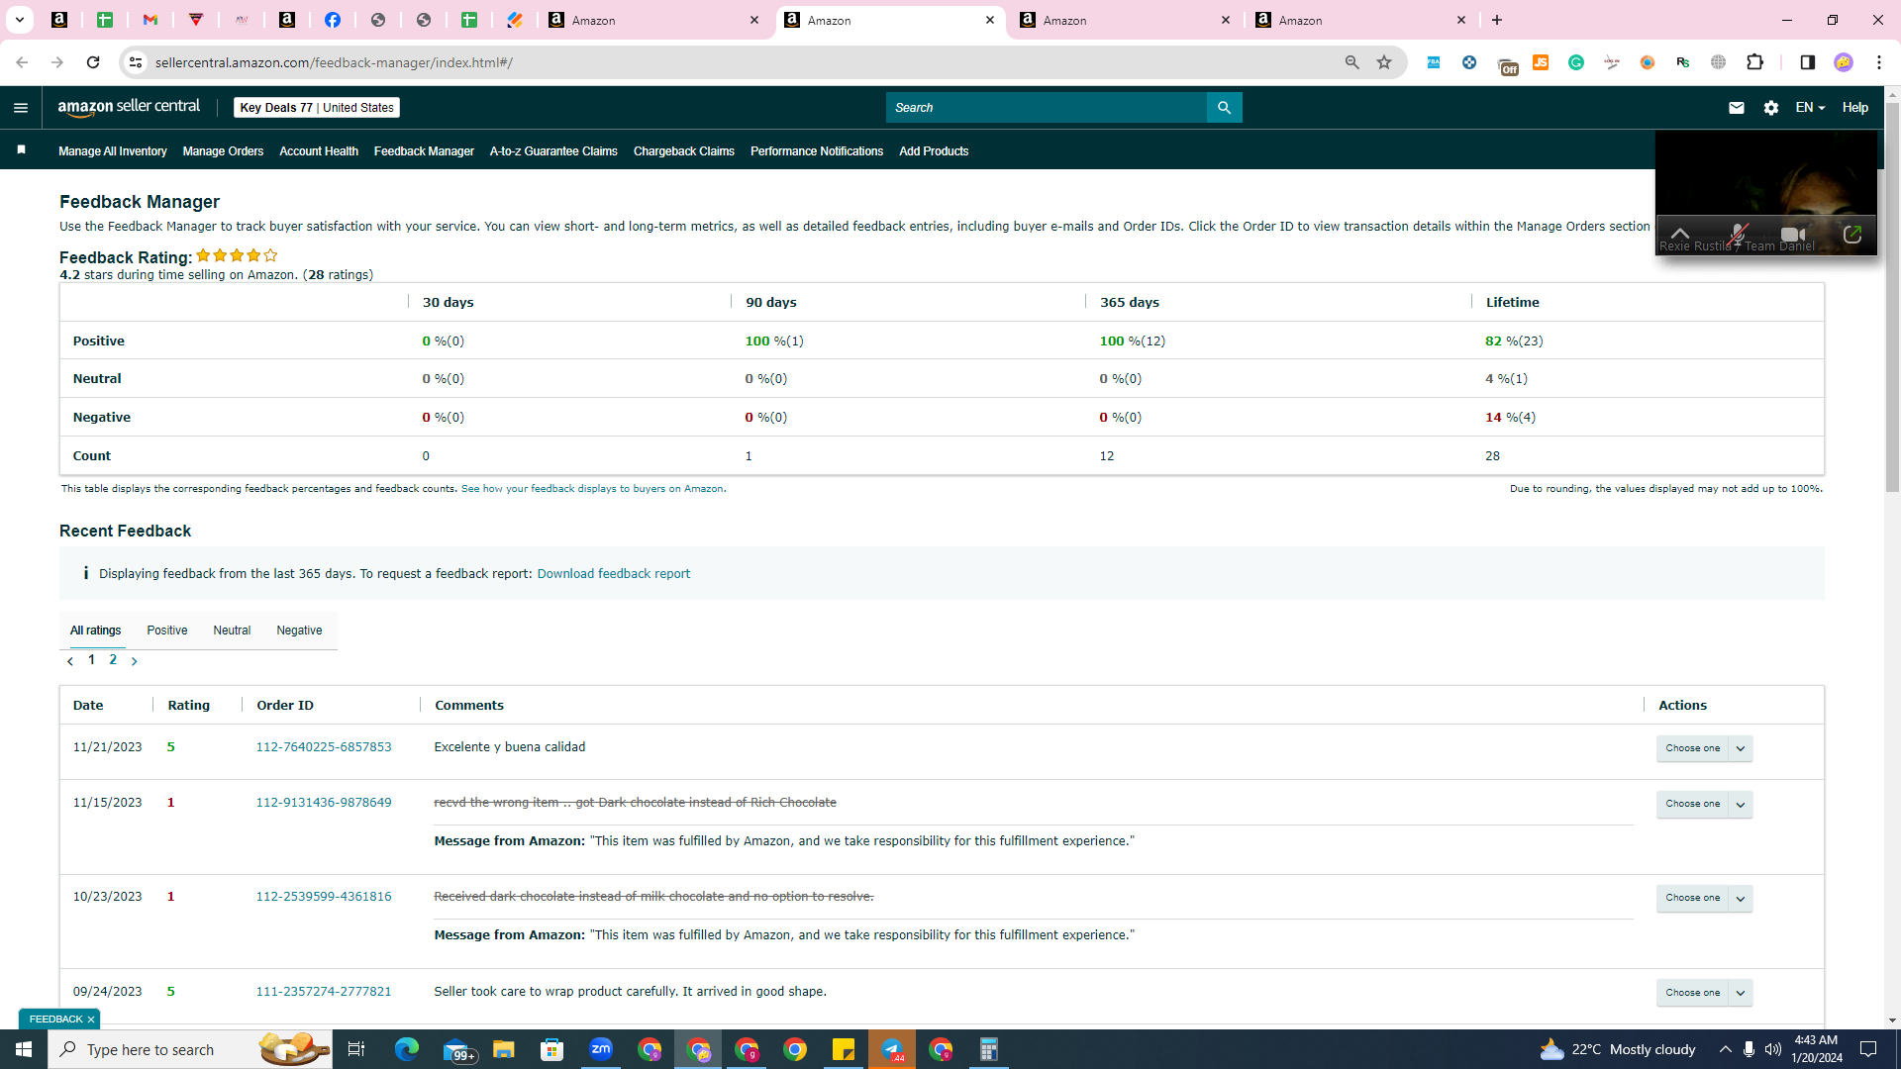
Task: Click the bookmark flag icon in the favorites bar
Action: (x=21, y=150)
